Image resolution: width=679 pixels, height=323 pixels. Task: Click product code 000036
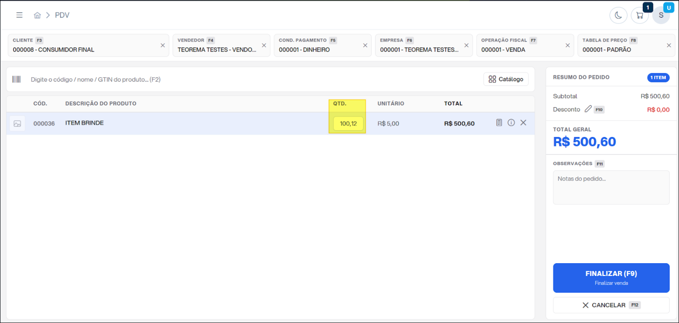point(44,124)
